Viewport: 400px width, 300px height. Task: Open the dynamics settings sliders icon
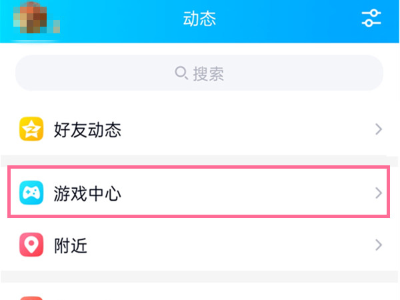(371, 19)
